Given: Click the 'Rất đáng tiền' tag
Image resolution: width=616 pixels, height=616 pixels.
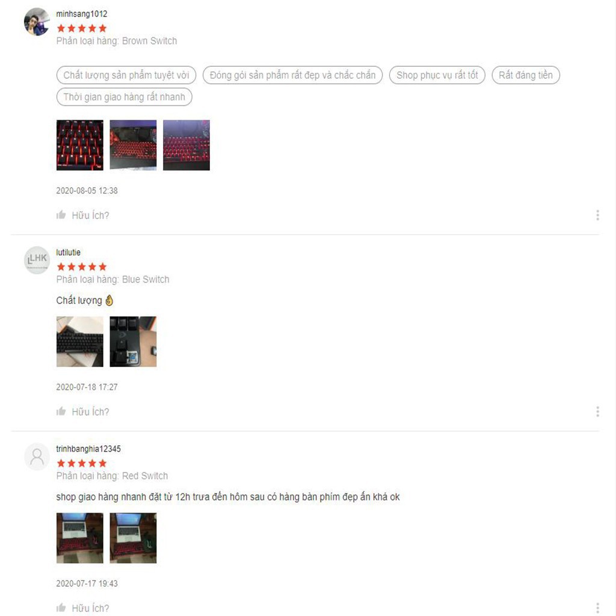Looking at the screenshot, I should tap(526, 75).
